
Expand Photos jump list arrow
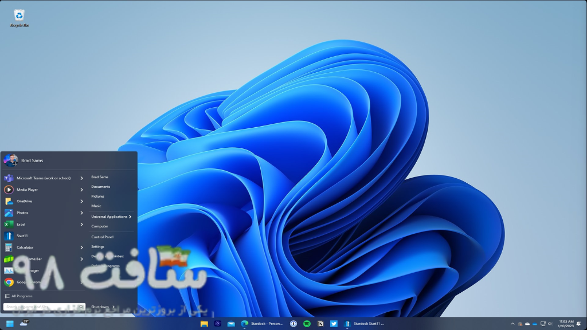click(81, 213)
